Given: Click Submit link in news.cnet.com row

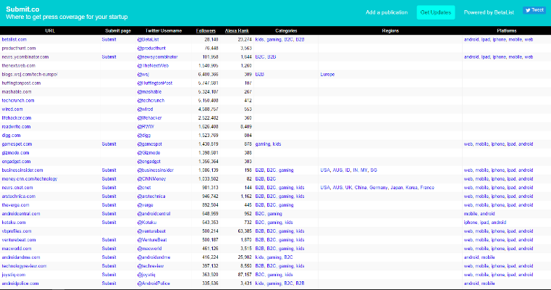Looking at the screenshot, I should [x=109, y=188].
